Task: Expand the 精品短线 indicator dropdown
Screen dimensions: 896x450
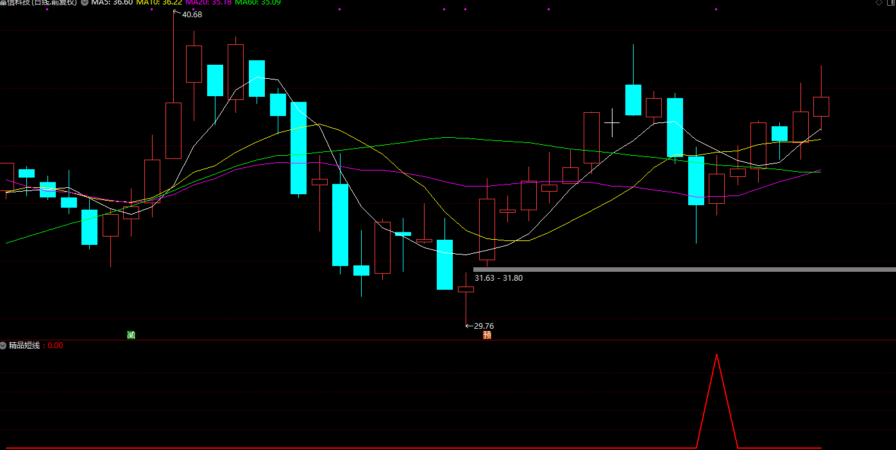Action: [x=4, y=346]
